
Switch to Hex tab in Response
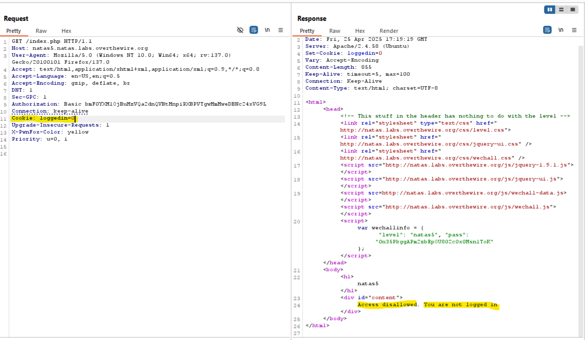pos(360,31)
